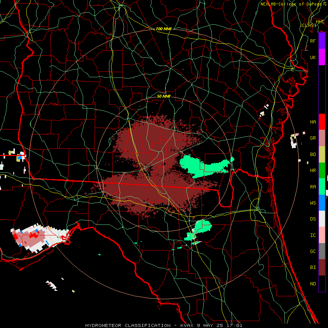Click the IC light pink legend swatch
Viewport: 328px width, 328px height.
pos(322,235)
